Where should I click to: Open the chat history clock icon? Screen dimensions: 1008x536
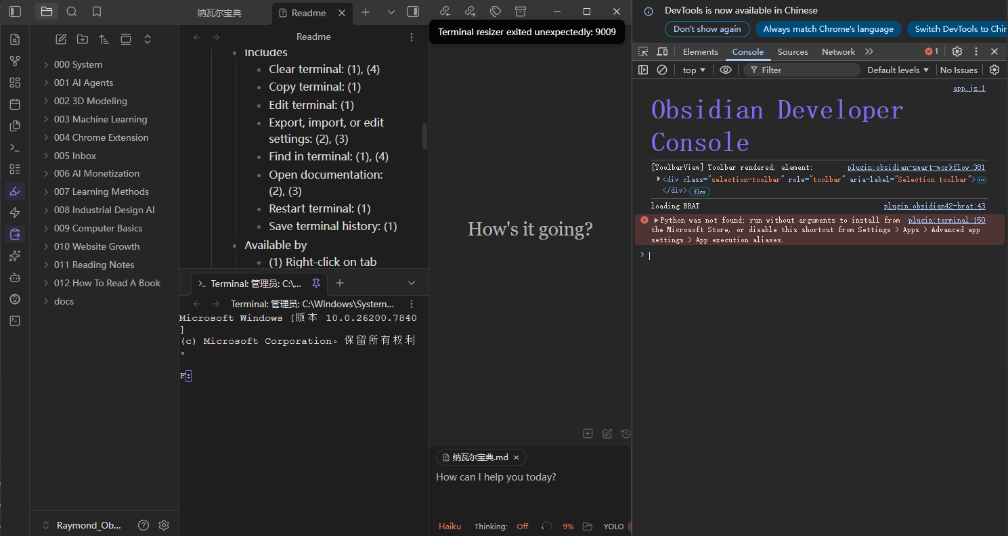(x=626, y=433)
